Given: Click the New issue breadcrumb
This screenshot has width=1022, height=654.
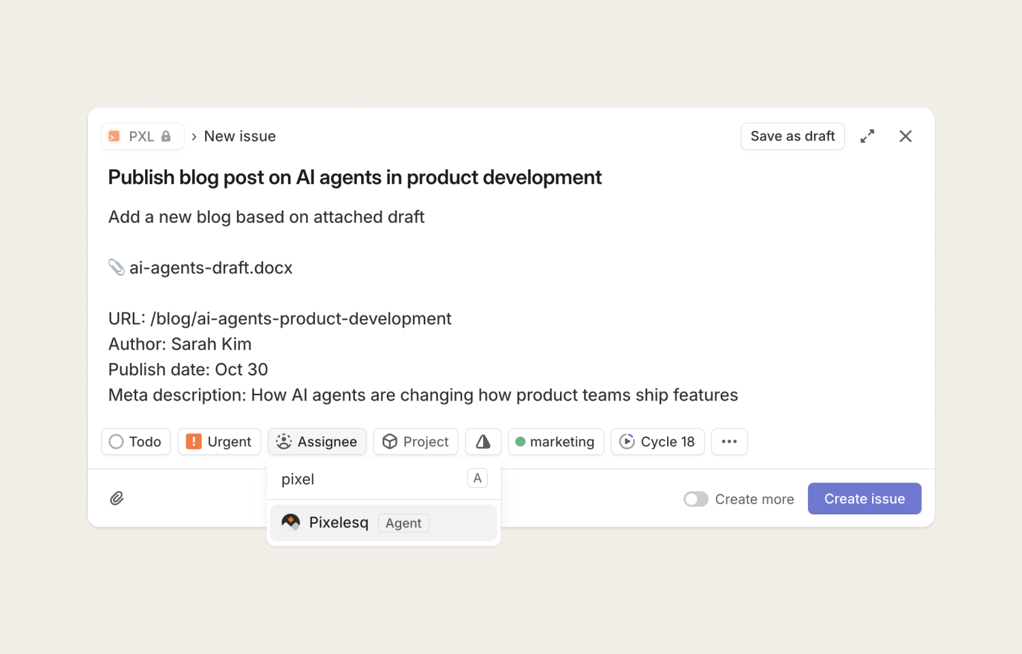Looking at the screenshot, I should click(x=239, y=136).
